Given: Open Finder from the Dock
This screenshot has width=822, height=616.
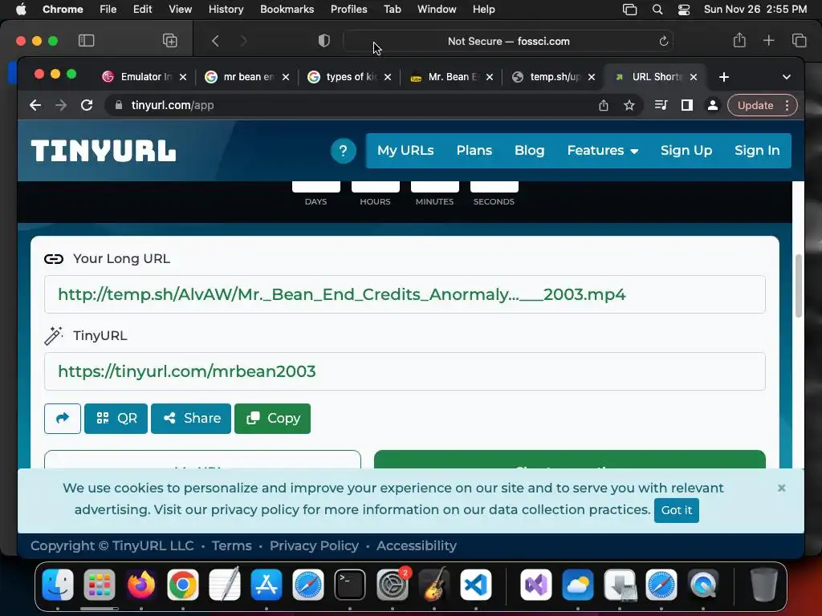Looking at the screenshot, I should (x=58, y=585).
